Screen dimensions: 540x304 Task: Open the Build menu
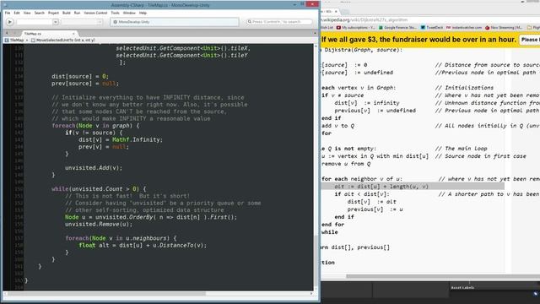point(66,13)
